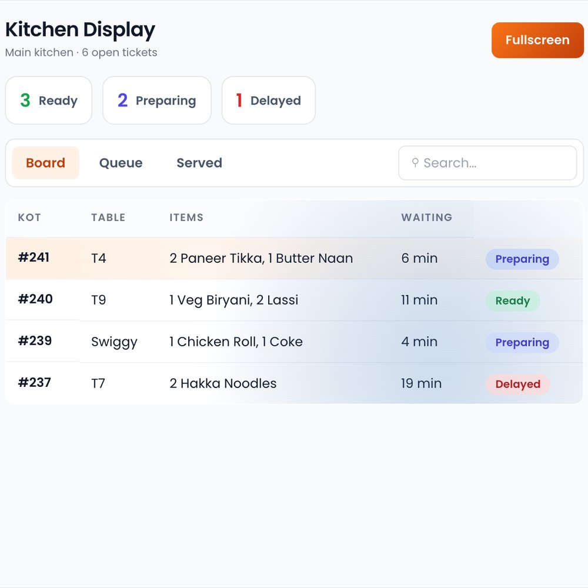
Task: Select ticket #241
Action: pos(34,258)
